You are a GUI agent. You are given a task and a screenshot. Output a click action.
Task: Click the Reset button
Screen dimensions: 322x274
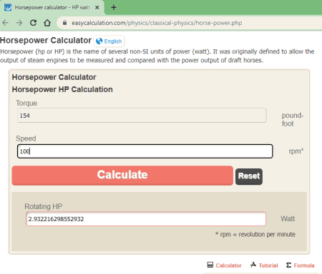[249, 176]
